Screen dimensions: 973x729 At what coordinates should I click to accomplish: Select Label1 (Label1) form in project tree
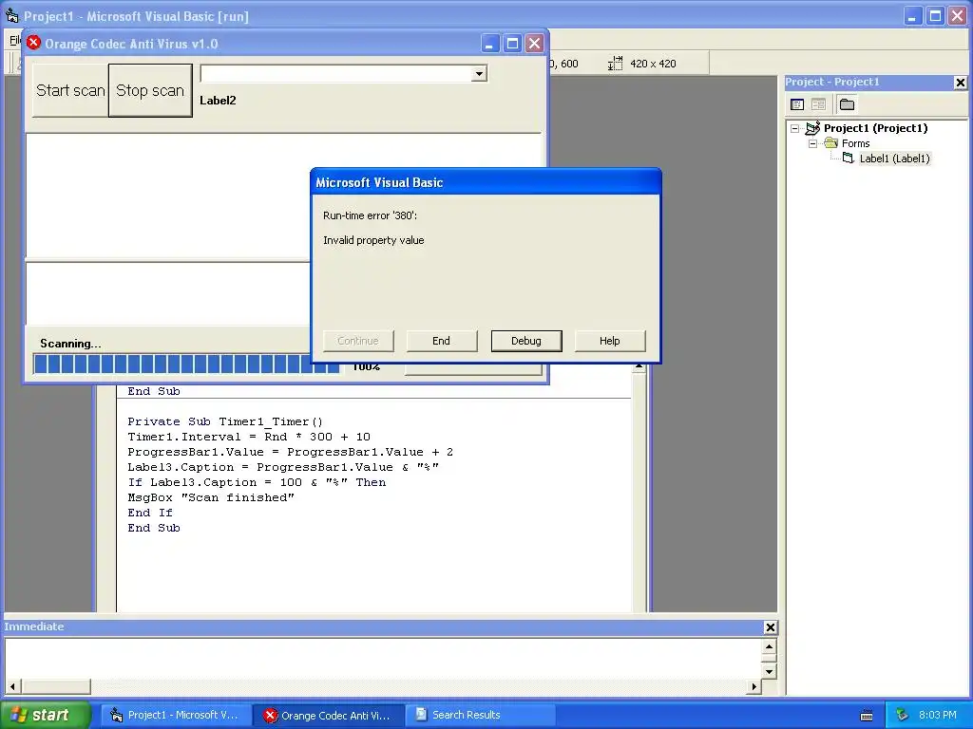(894, 159)
